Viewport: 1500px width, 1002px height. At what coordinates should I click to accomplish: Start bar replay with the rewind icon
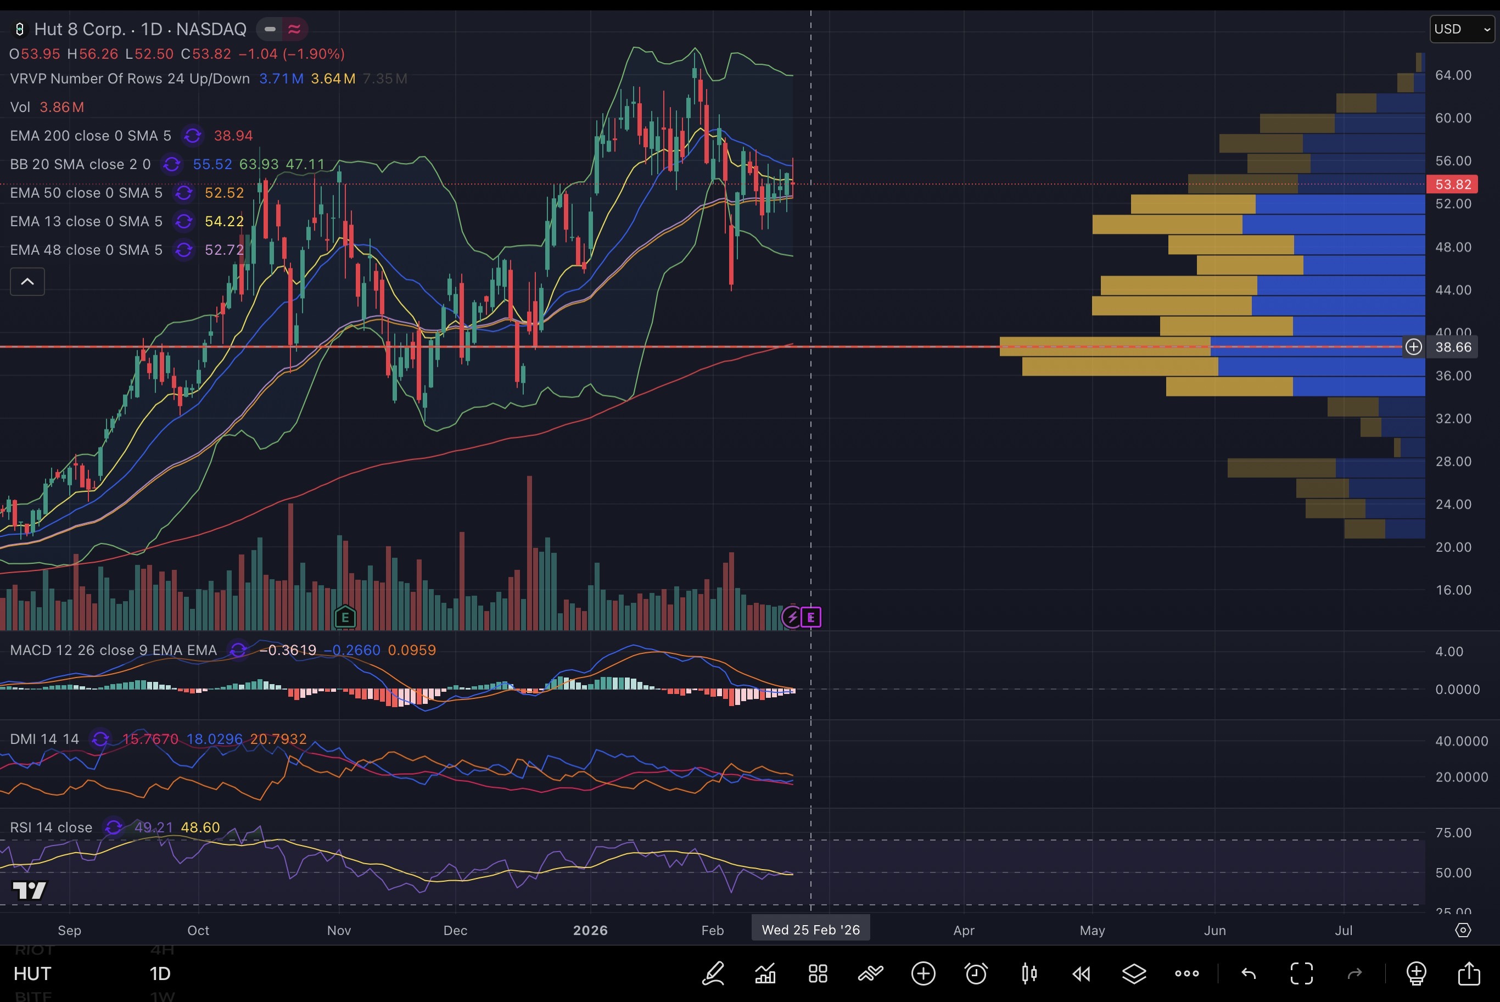coord(1081,974)
